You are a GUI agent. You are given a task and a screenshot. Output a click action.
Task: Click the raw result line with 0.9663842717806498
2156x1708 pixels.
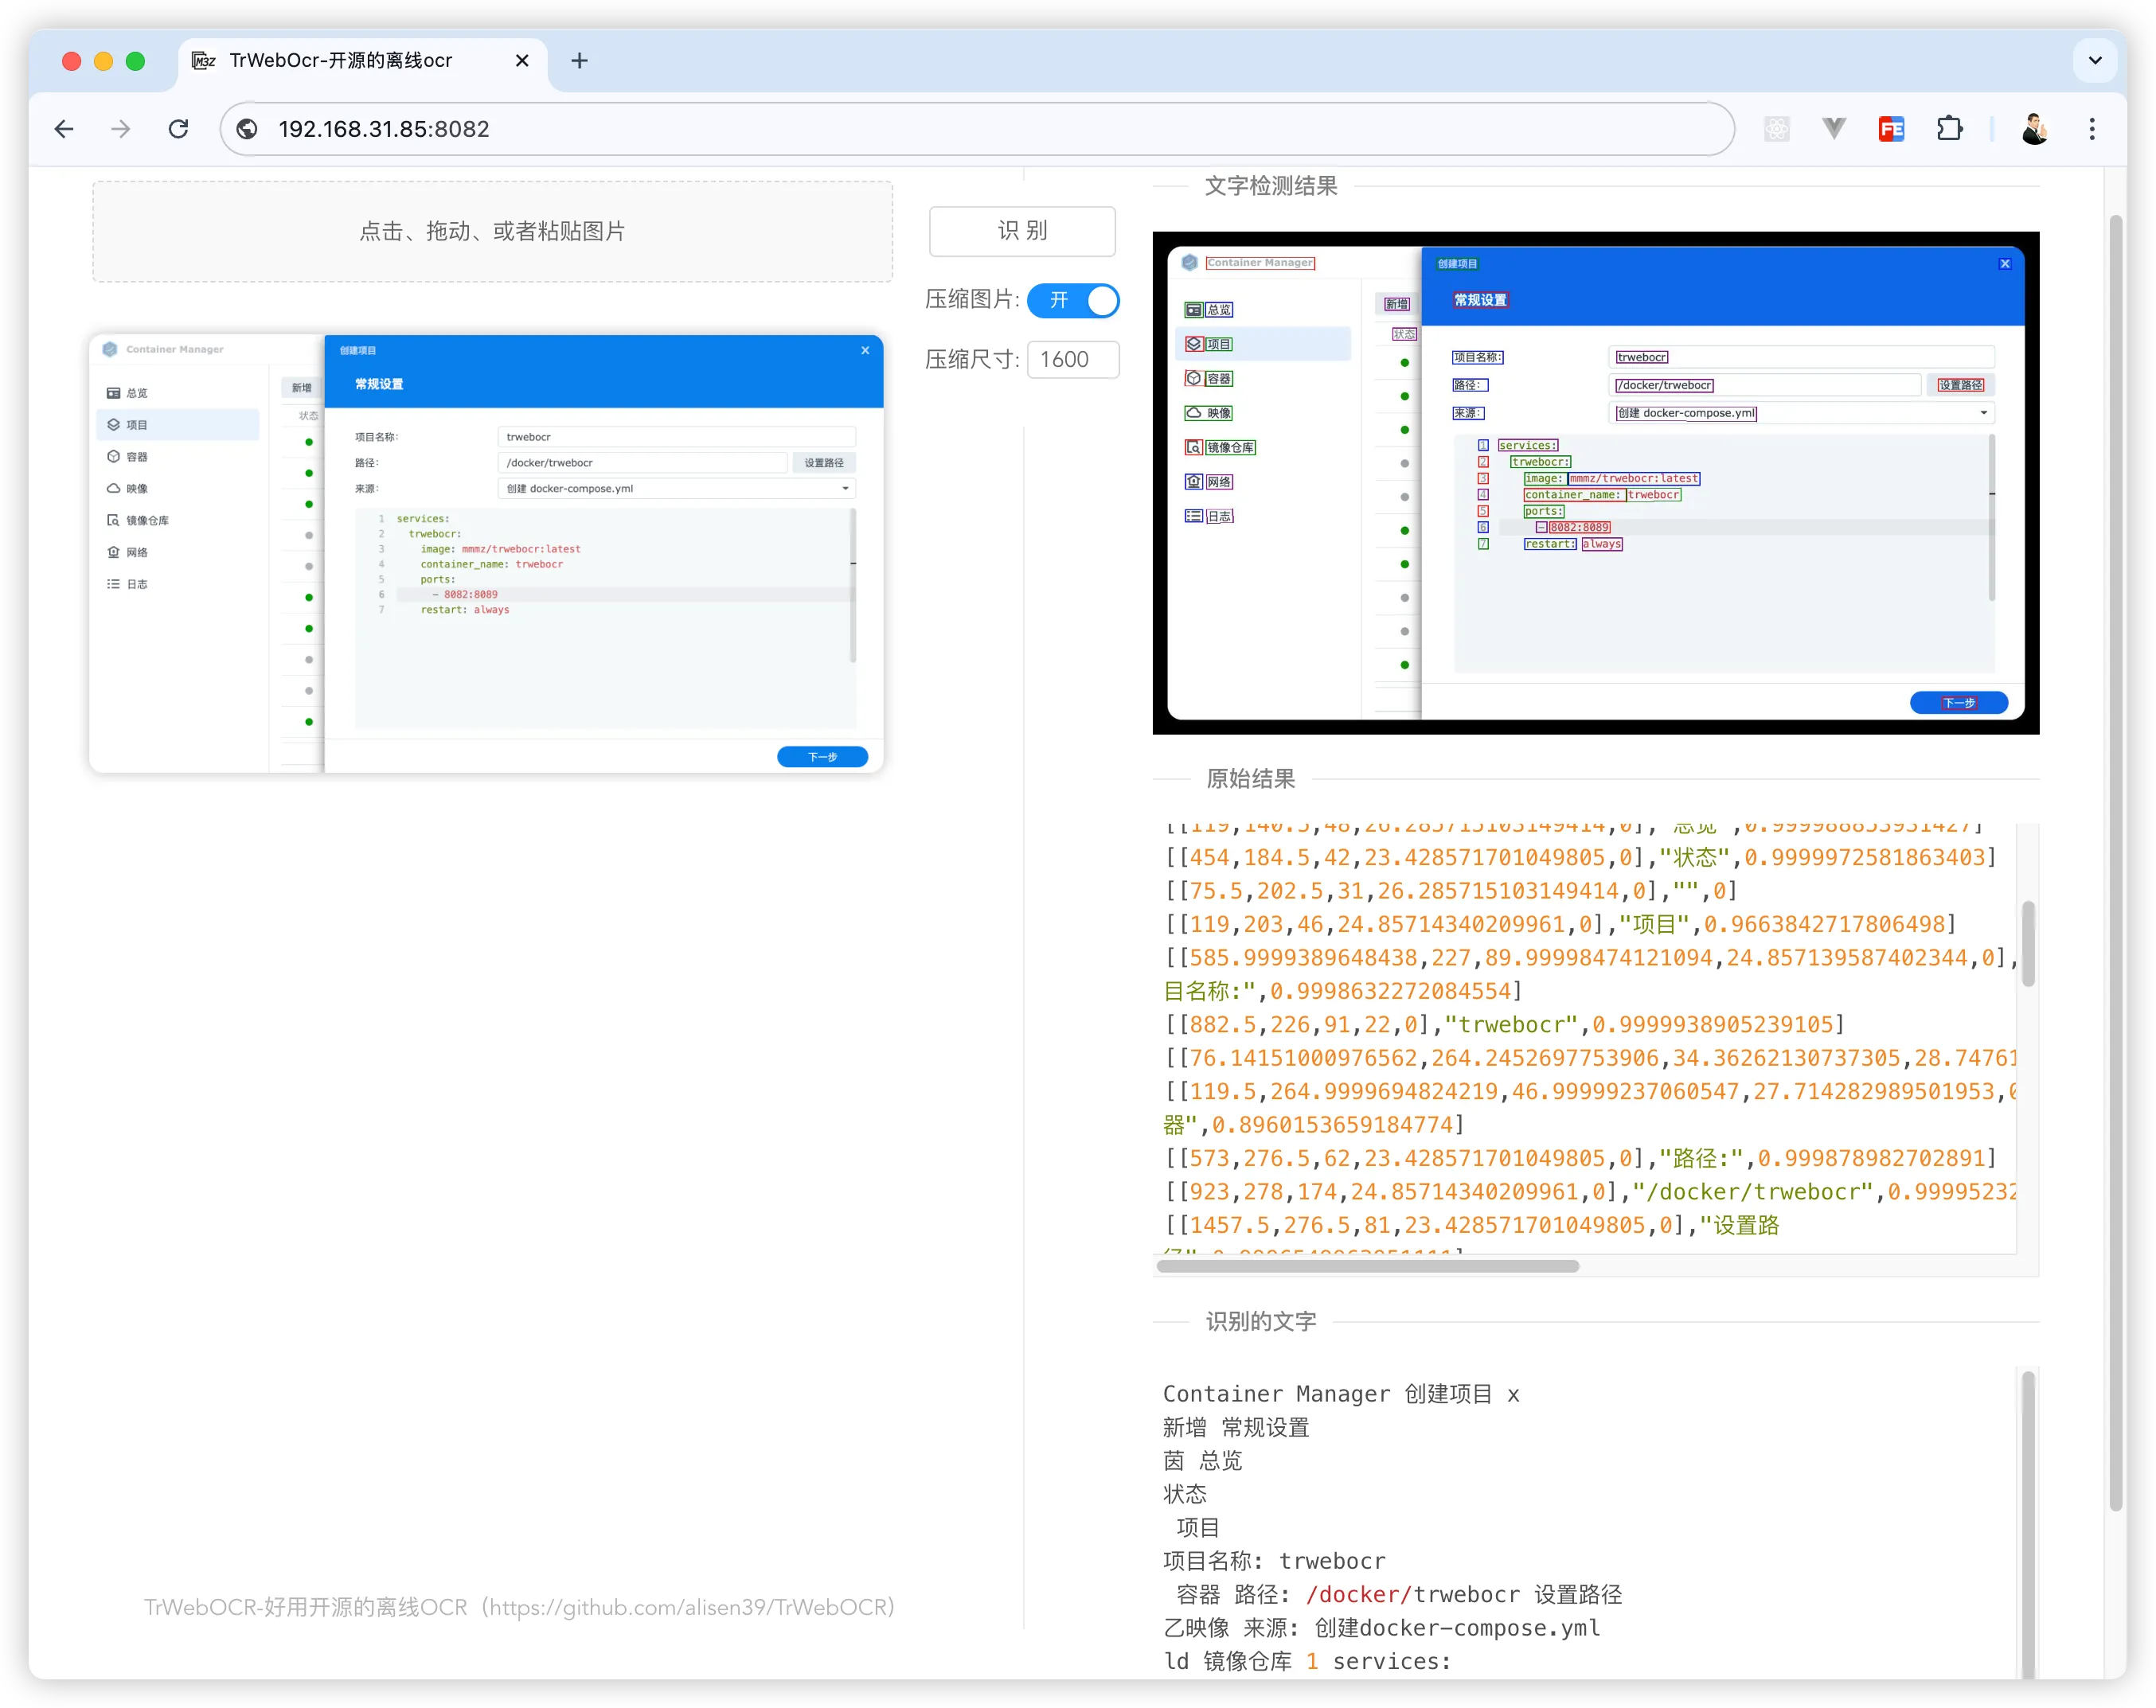click(x=1560, y=925)
